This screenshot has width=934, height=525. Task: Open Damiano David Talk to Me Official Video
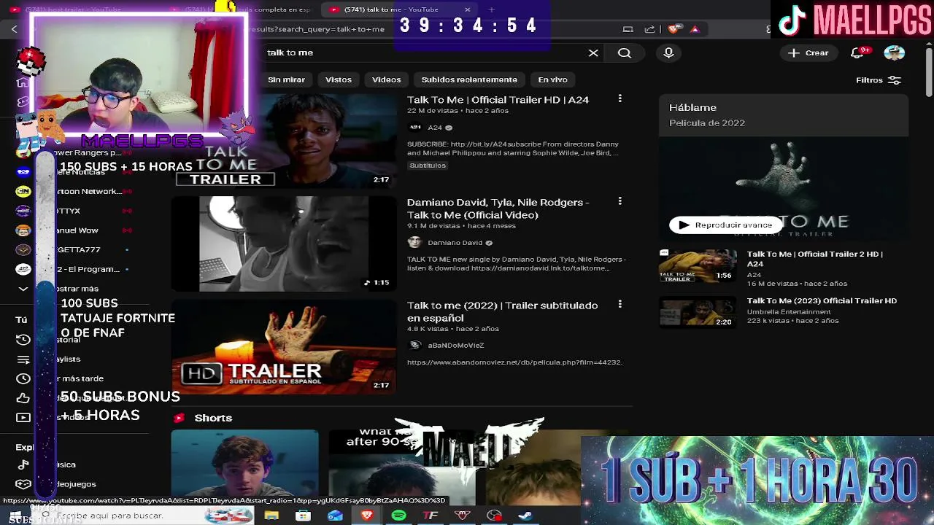[498, 209]
